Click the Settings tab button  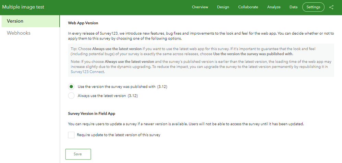(x=313, y=7)
